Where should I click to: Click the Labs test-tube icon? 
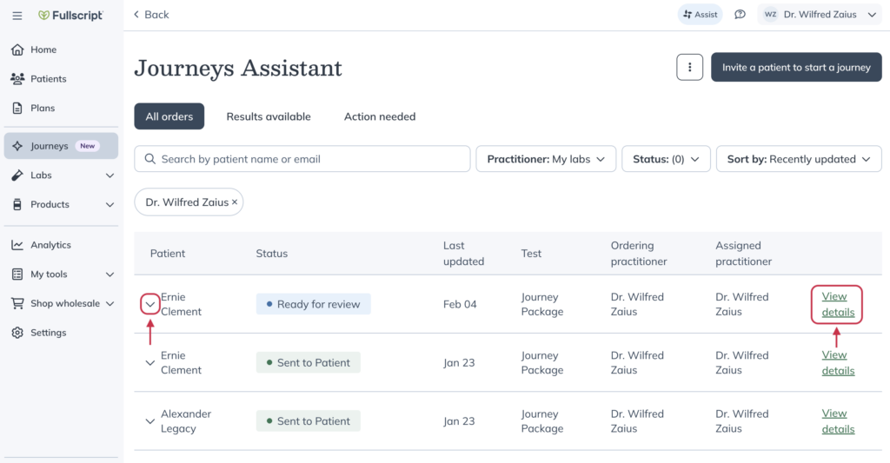click(x=17, y=175)
